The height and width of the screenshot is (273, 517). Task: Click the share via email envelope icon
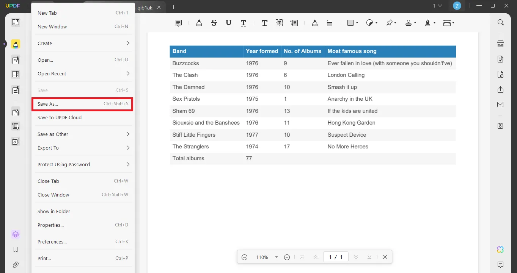pos(501,105)
